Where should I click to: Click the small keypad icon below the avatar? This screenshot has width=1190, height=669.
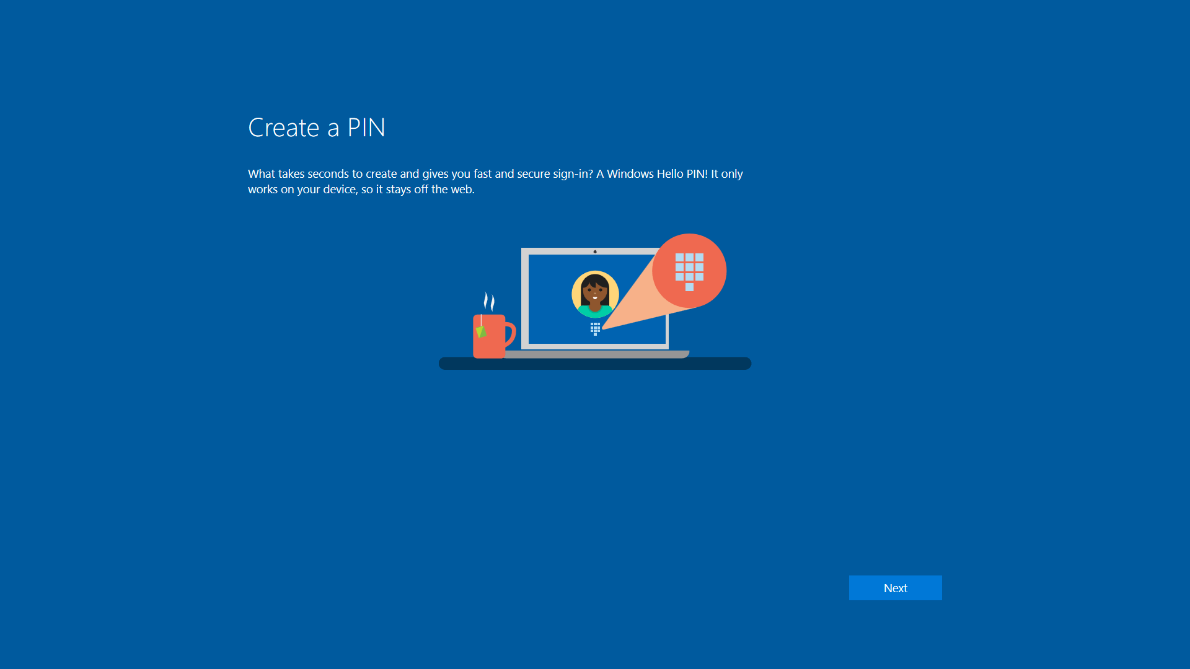tap(595, 328)
